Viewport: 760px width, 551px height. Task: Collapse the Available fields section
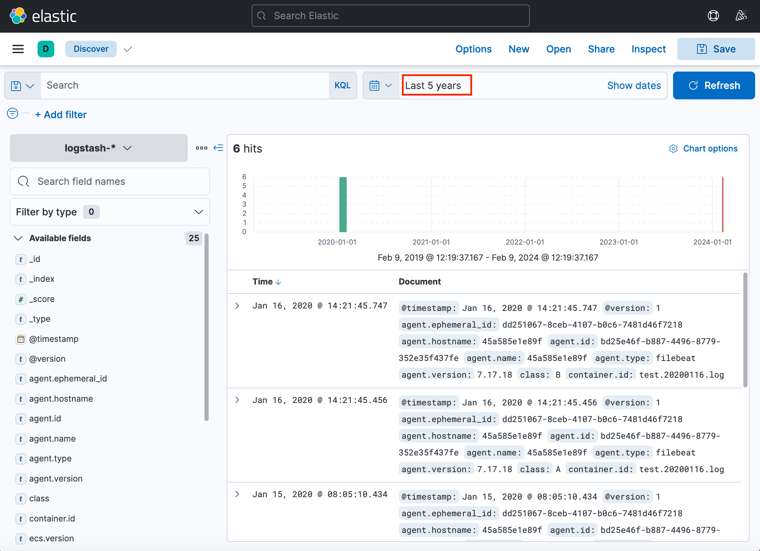(18, 238)
